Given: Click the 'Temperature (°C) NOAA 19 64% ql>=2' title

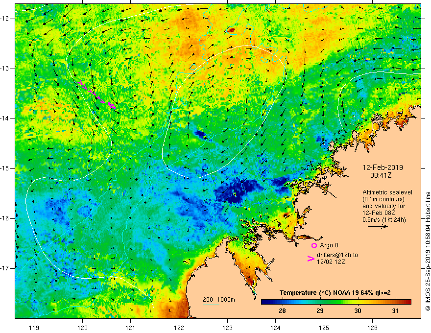Looking at the screenshot, I should click(335, 293).
